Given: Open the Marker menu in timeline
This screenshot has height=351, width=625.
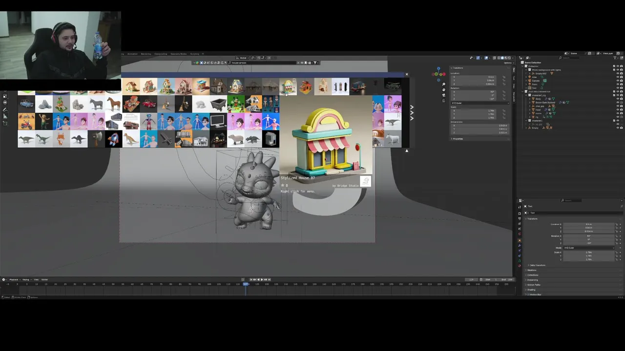Looking at the screenshot, I should 44,280.
